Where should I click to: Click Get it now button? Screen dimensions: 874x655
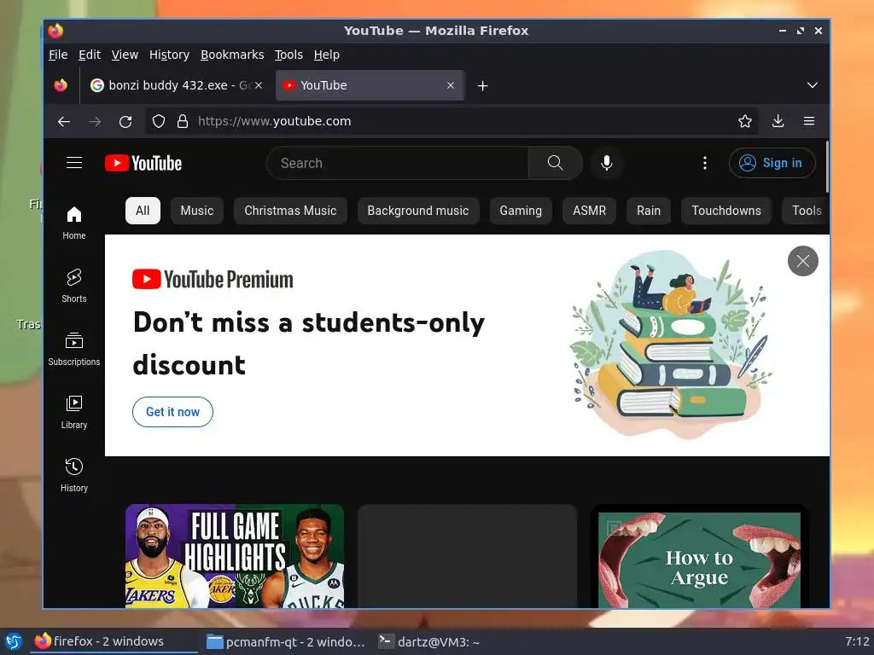tap(172, 412)
